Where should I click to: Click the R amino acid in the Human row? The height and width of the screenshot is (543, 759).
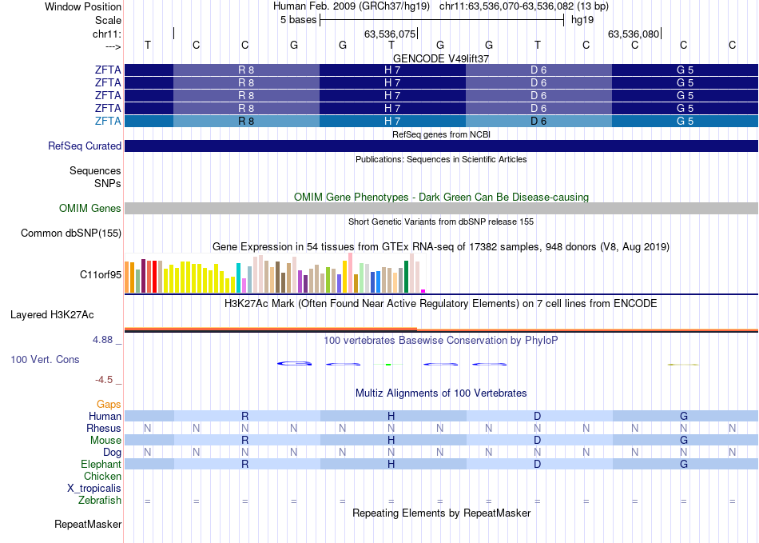pyautogui.click(x=245, y=416)
